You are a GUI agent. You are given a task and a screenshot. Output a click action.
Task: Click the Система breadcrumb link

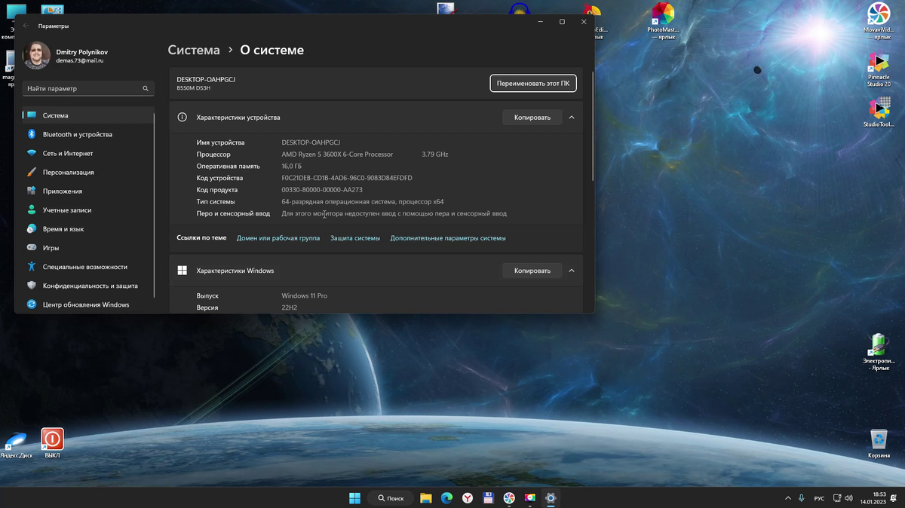click(x=194, y=50)
